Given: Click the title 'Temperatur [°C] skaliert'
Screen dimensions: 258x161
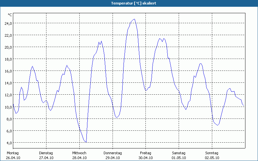Looking at the screenshot, I should 134,3.
